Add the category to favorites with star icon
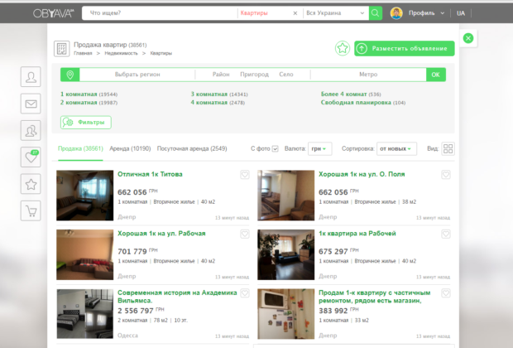The image size is (513, 348). click(343, 48)
